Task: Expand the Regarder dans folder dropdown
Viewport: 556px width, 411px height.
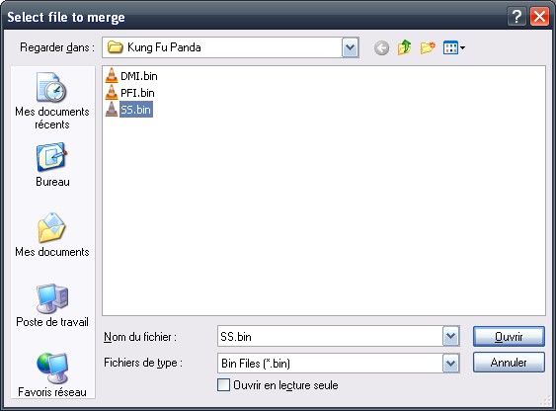Action: (350, 47)
